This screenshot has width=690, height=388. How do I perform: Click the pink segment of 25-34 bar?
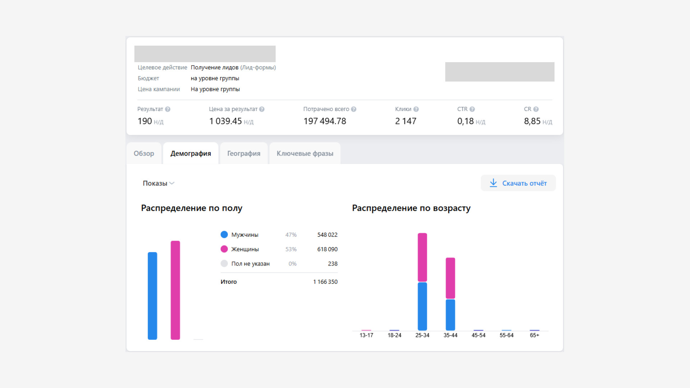point(422,257)
